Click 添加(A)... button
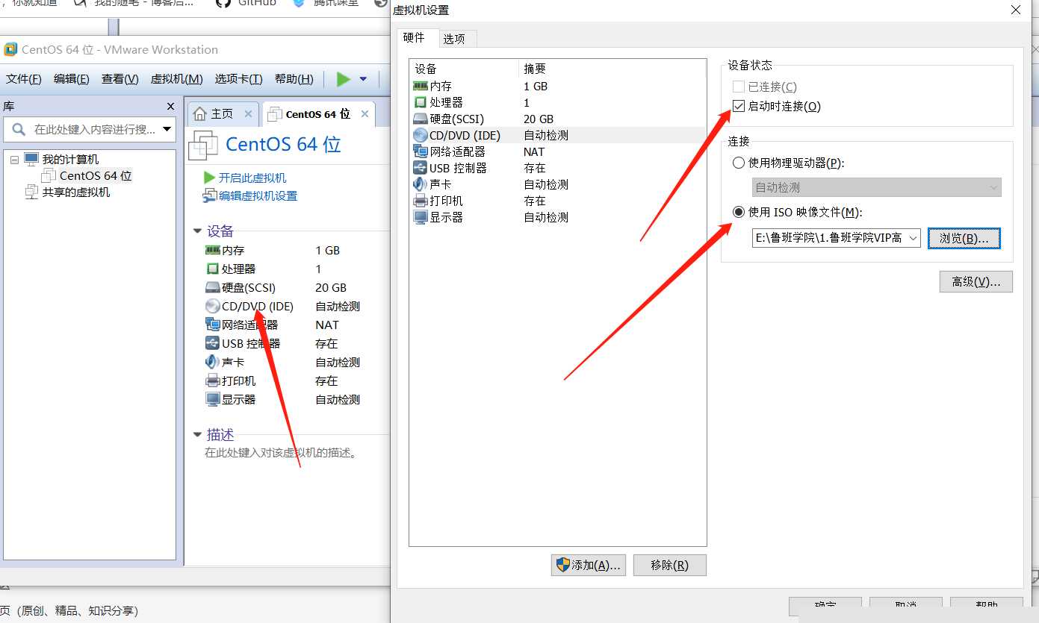Screen dimensions: 1039x623 click(588, 565)
